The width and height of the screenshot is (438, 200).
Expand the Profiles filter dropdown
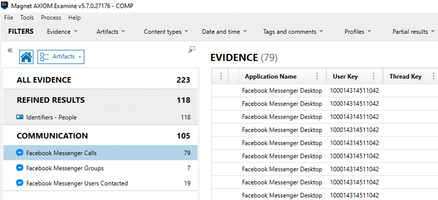[358, 32]
